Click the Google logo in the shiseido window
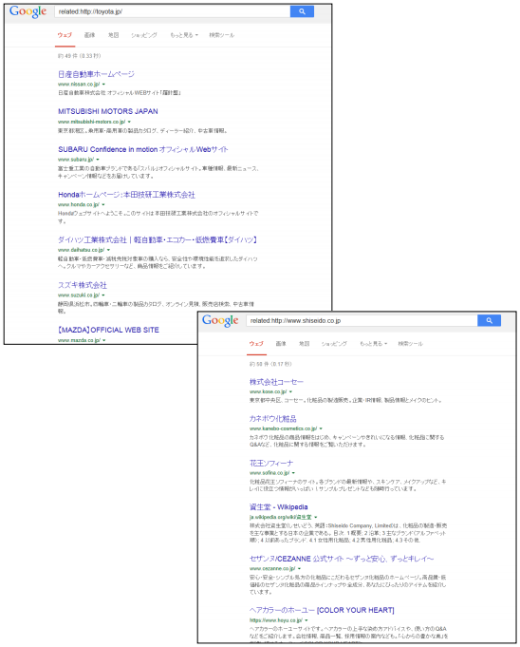Image resolution: width=520 pixels, height=647 pixels. pyautogui.click(x=220, y=320)
